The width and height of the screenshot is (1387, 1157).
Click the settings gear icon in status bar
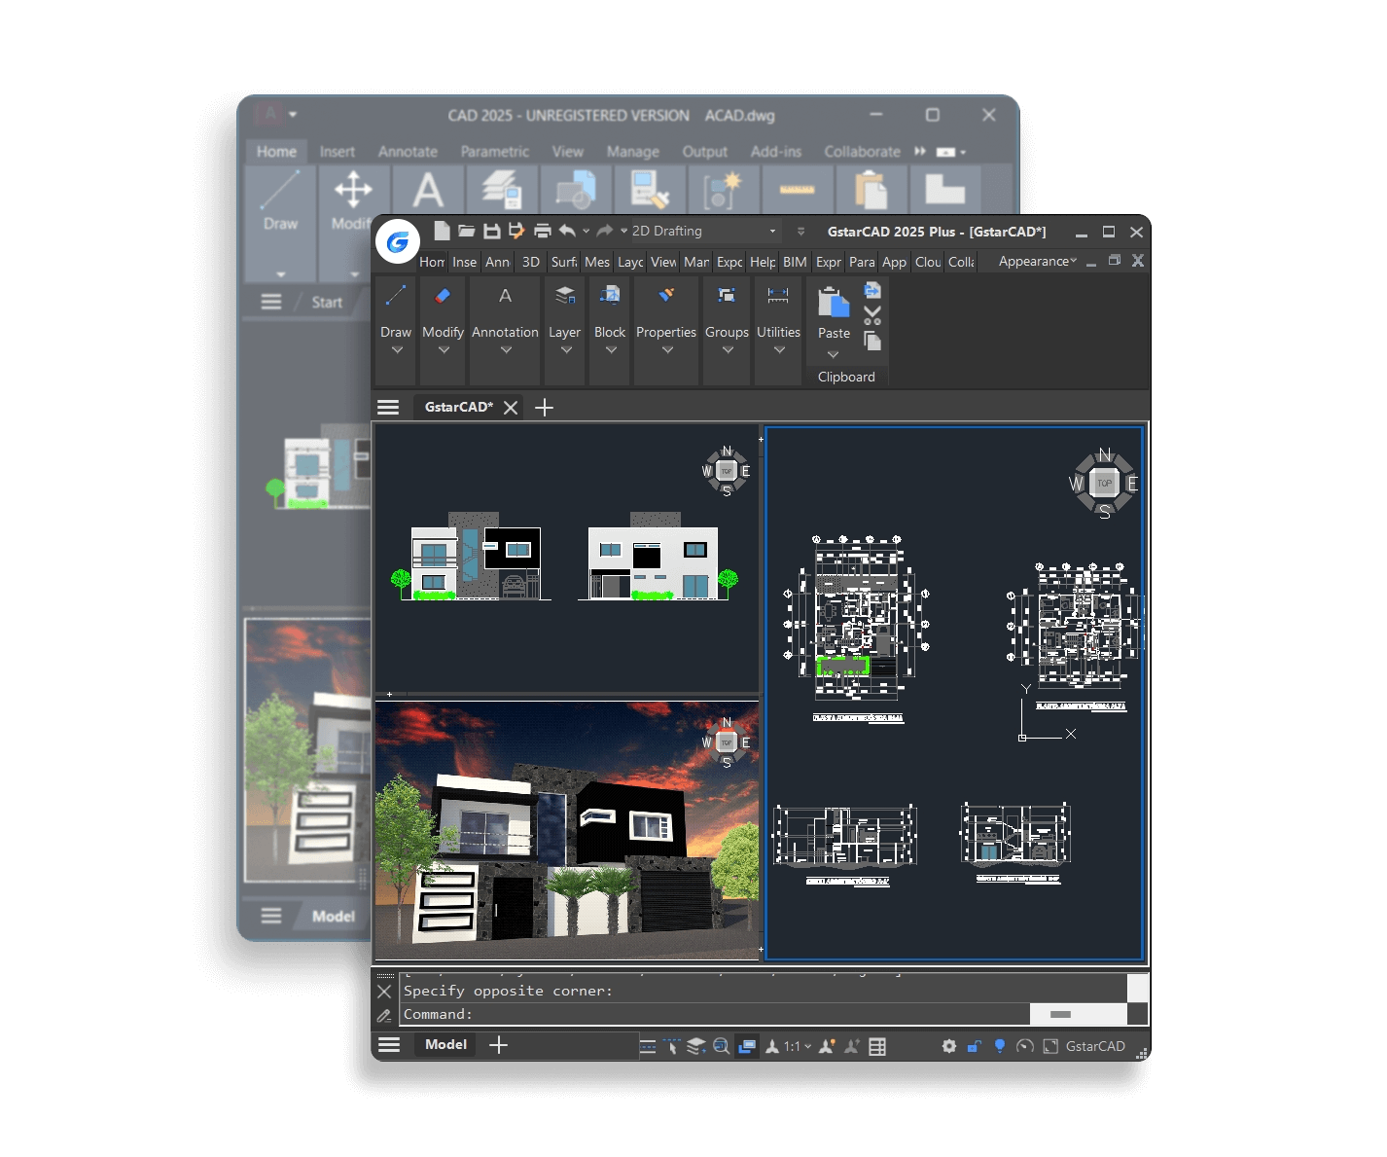[949, 1046]
